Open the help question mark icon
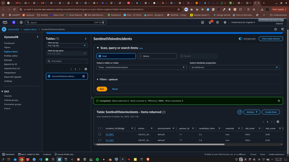 pyautogui.click(x=218, y=22)
